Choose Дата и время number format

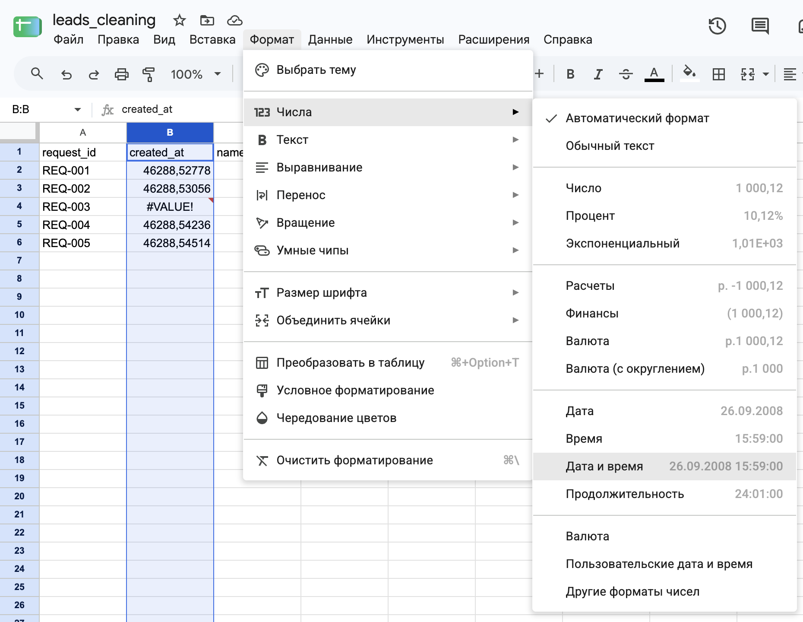click(664, 466)
